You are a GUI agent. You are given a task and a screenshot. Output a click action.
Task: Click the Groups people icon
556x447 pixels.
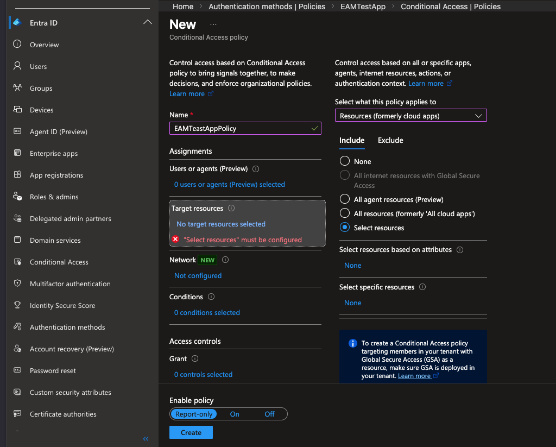pos(17,87)
